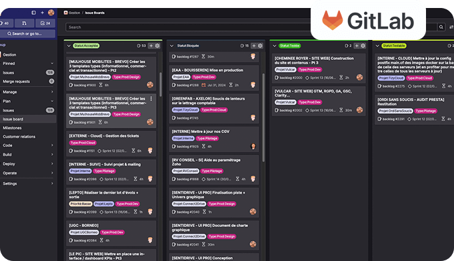
Task: Add new issue to Statut:Testée list
Action: pos(357,46)
